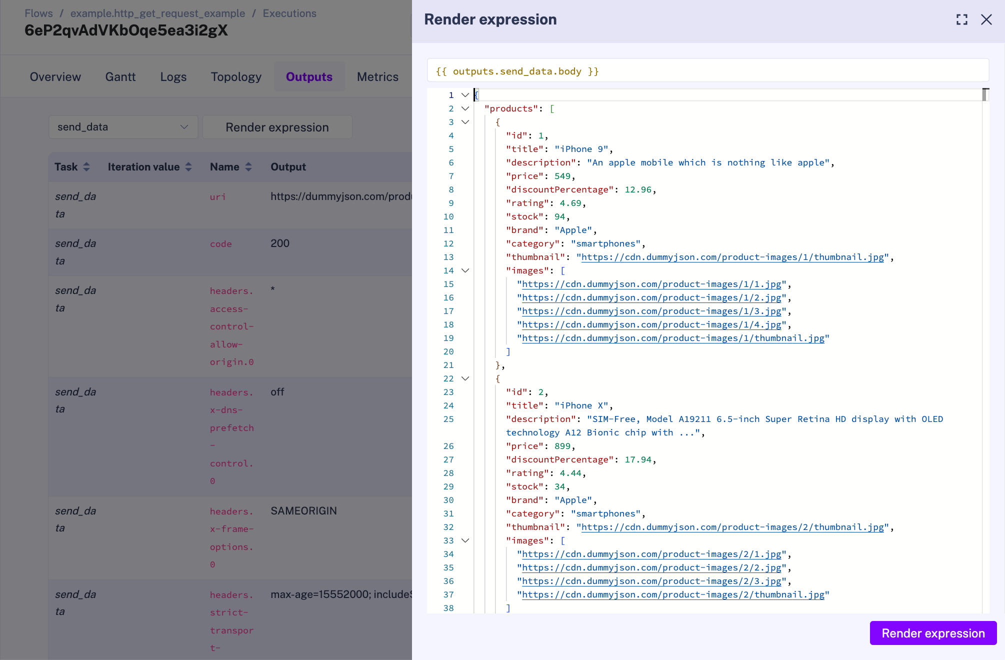The height and width of the screenshot is (660, 1005).
Task: Click the purple Render expression button
Action: pos(933,633)
